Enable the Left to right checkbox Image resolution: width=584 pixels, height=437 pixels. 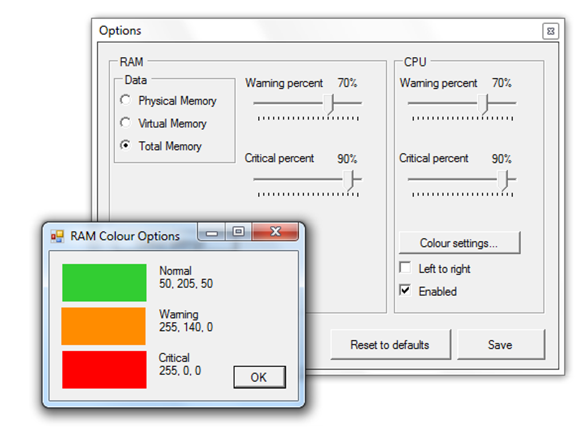coord(405,267)
